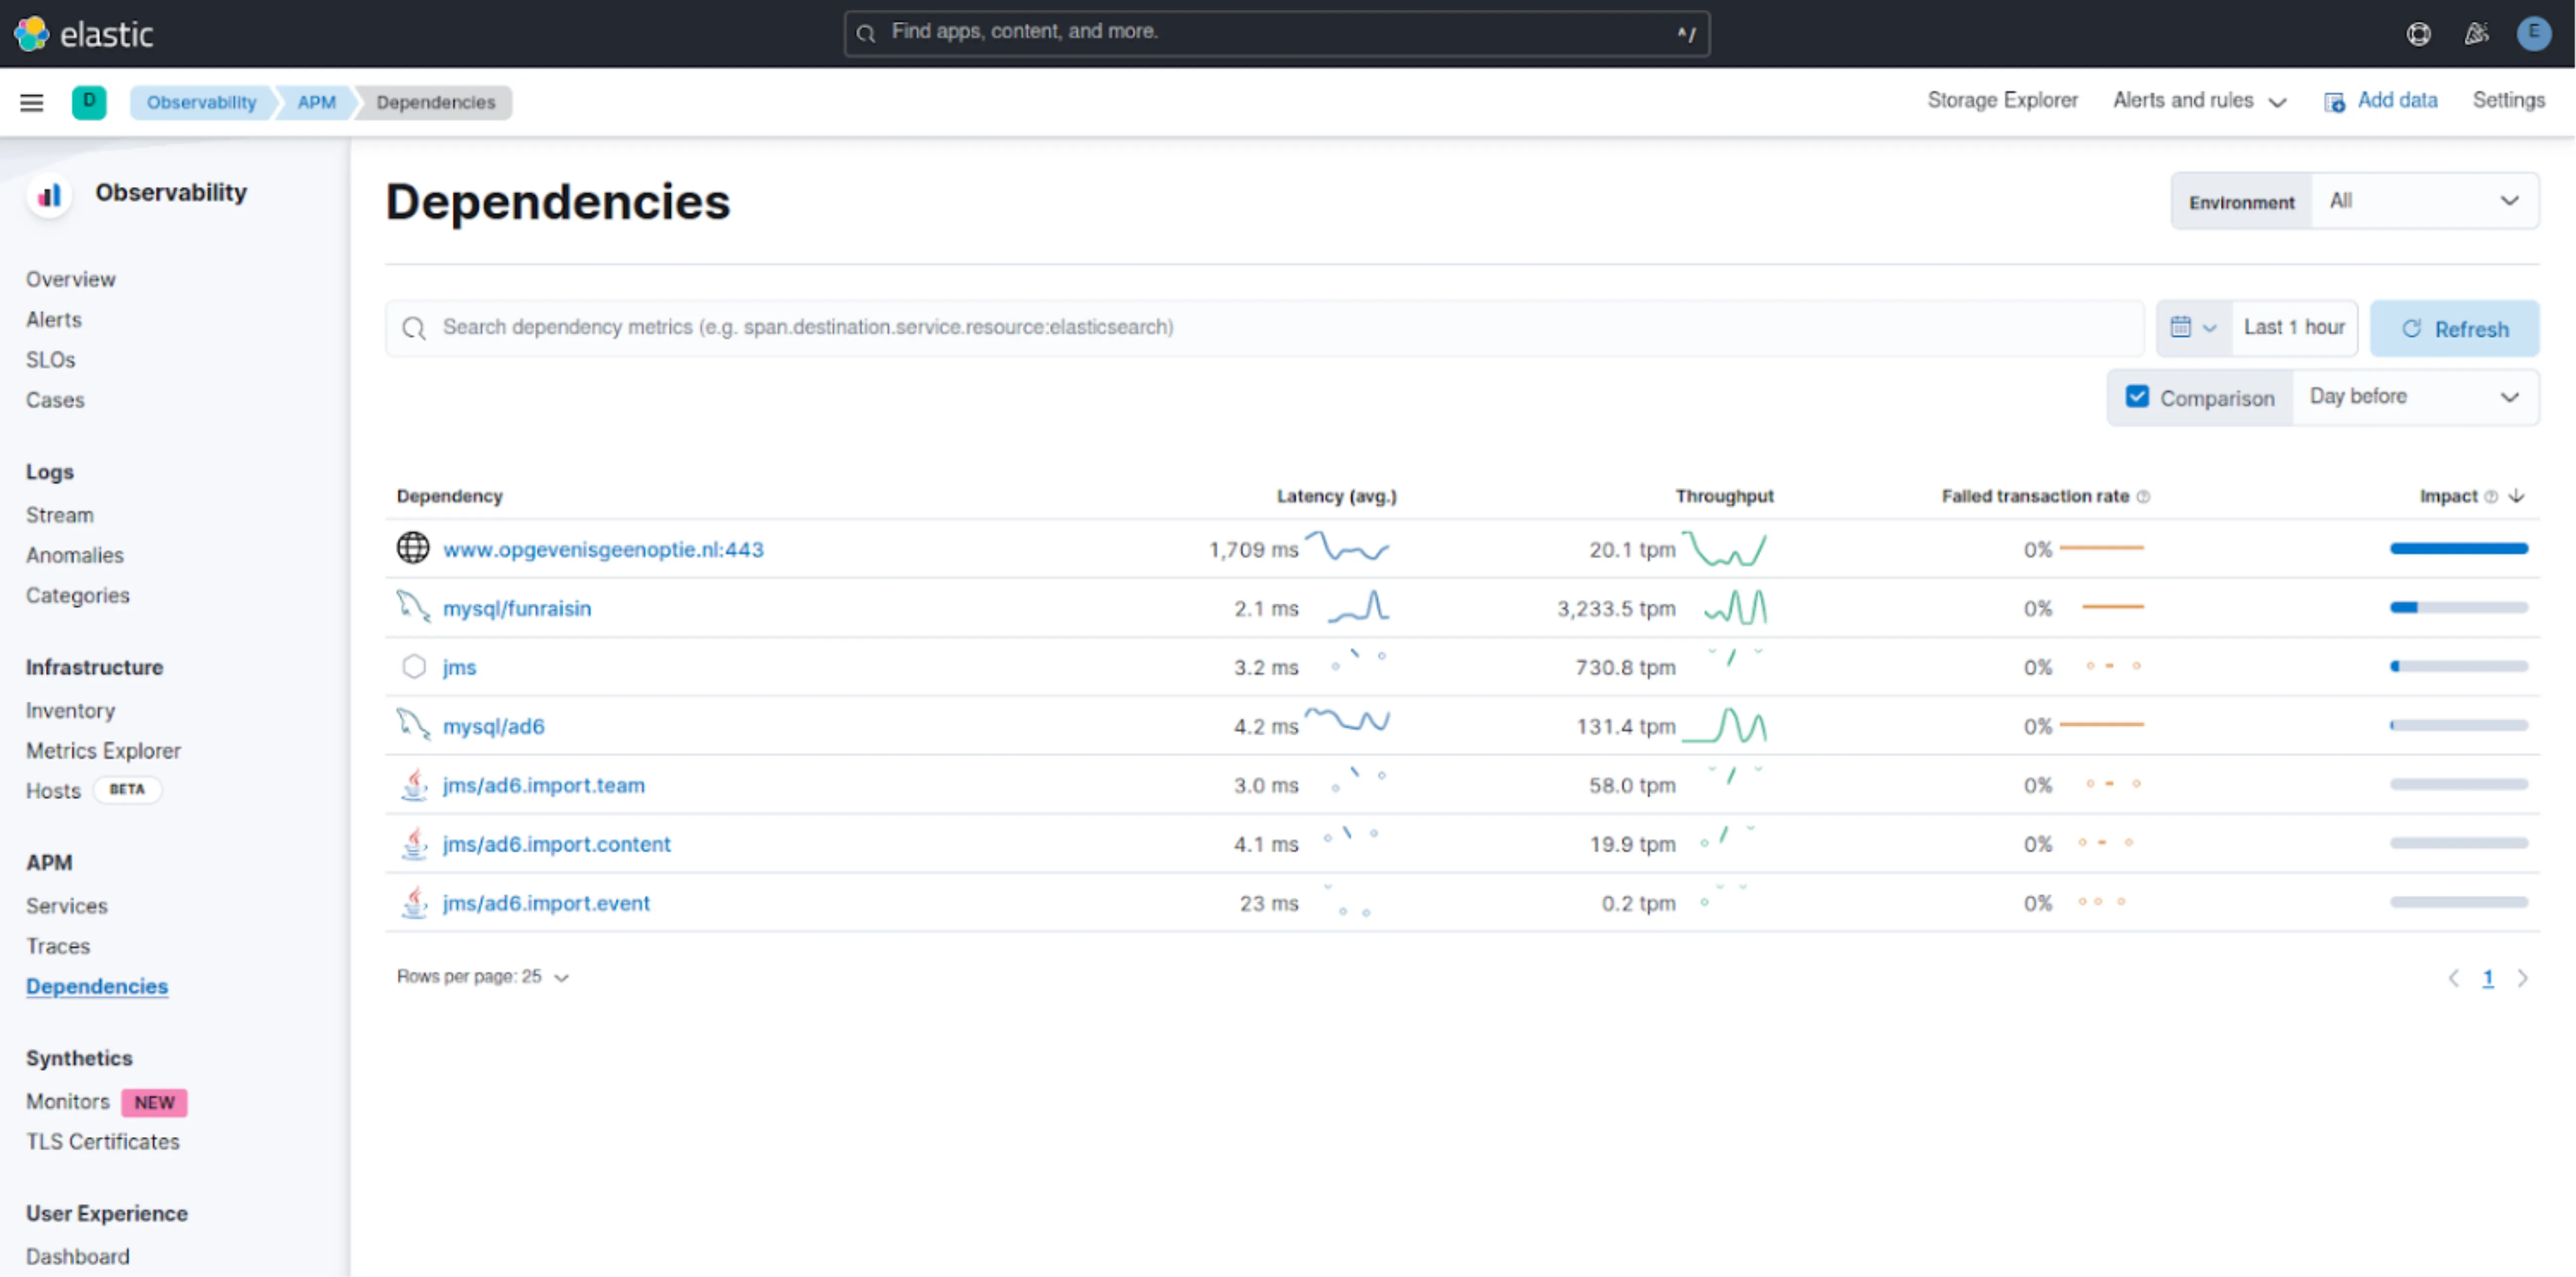This screenshot has height=1277, width=2576.
Task: Open Monitors under Synthetics
Action: tap(67, 1101)
